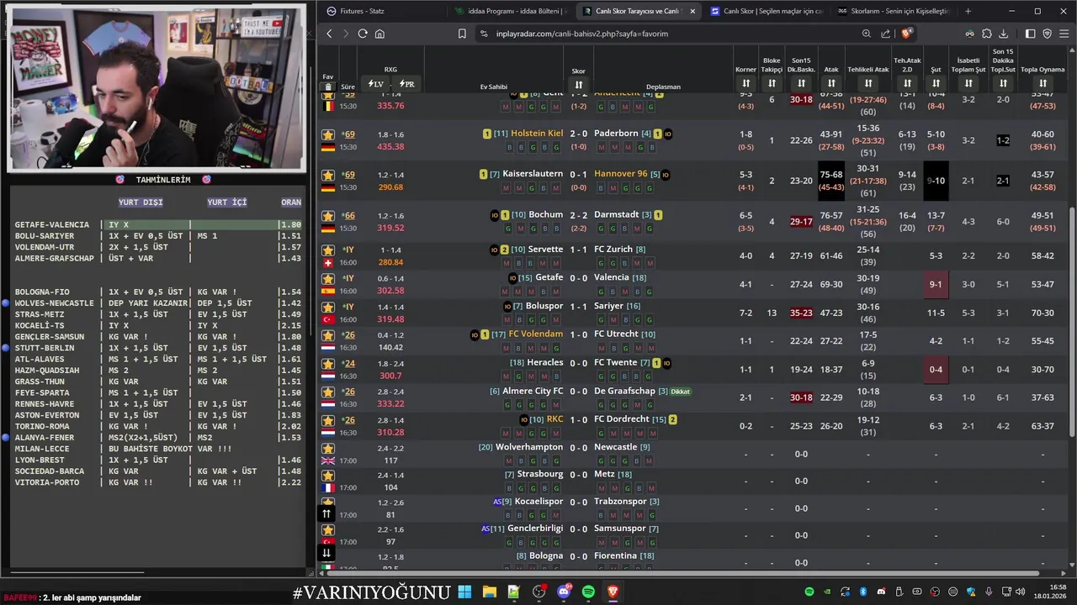Sort by Şut column arrows
The height and width of the screenshot is (605, 1077).
tap(936, 83)
